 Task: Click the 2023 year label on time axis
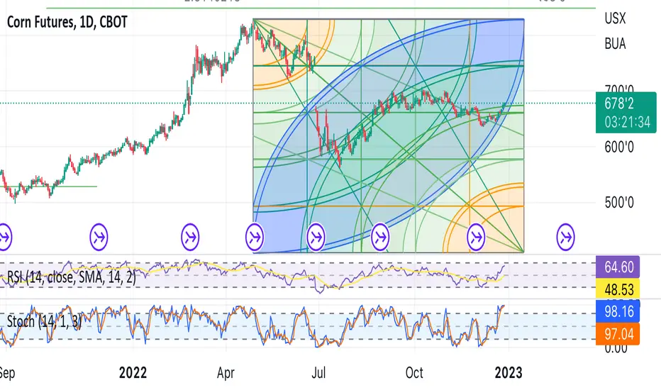click(509, 373)
